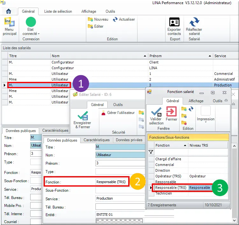Open Caractéristiques tab in background details panel
This screenshot has width=239, height=225.
tap(55, 130)
